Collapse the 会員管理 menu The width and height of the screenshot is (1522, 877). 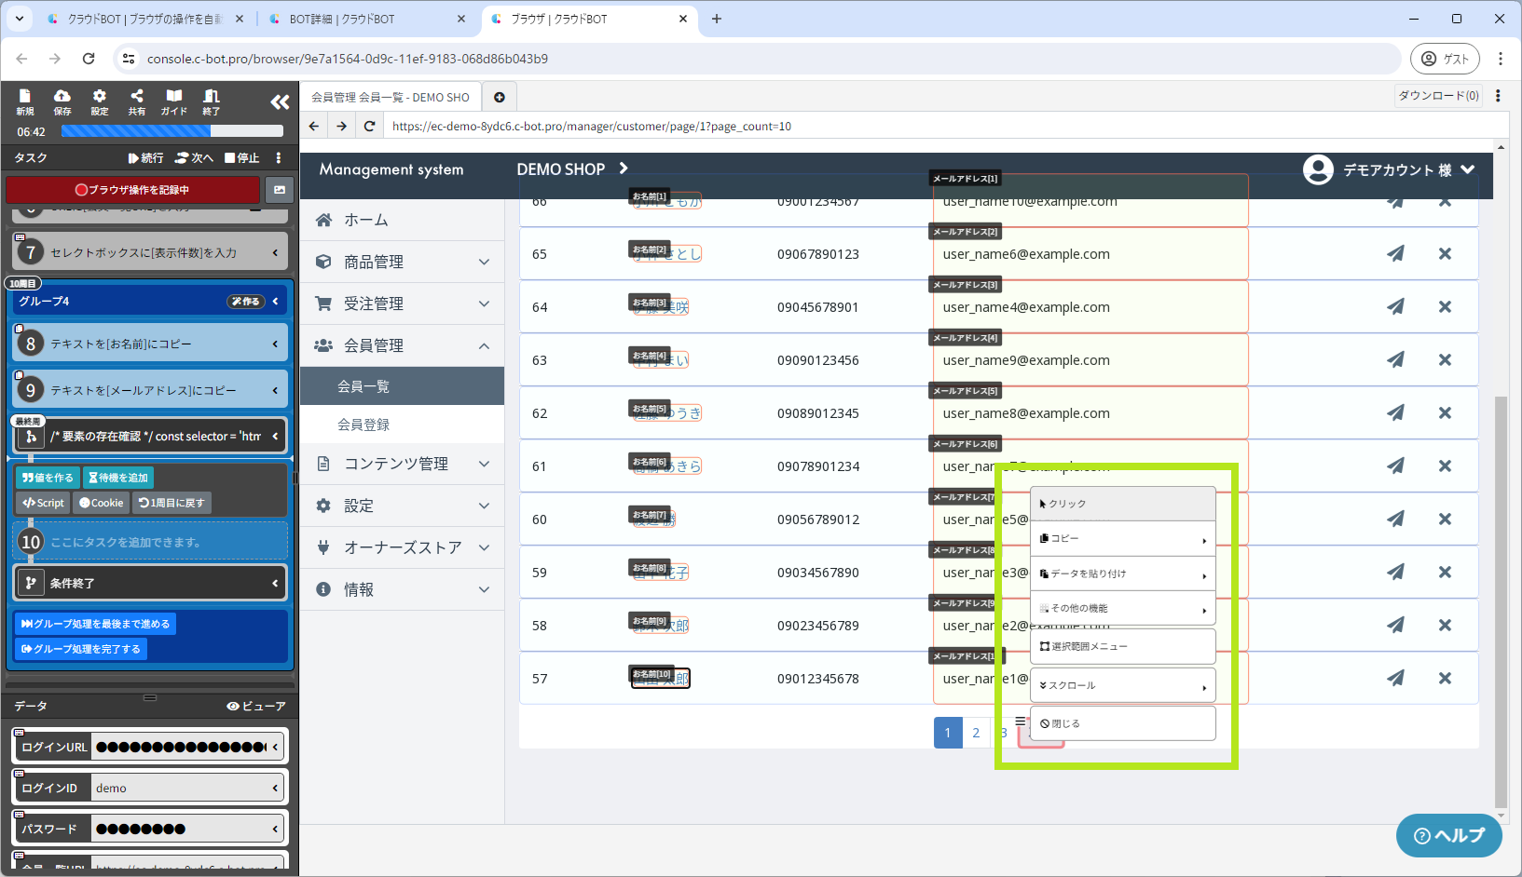click(x=402, y=345)
